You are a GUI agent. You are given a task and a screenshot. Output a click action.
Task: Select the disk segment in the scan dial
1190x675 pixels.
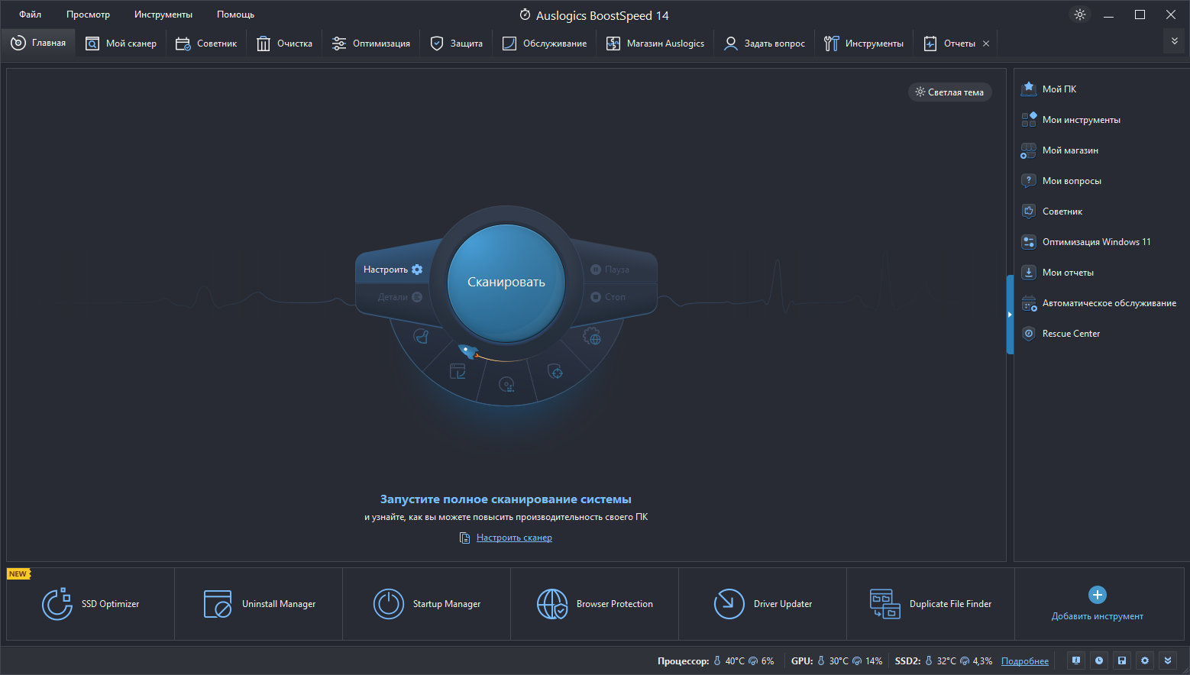coord(506,385)
